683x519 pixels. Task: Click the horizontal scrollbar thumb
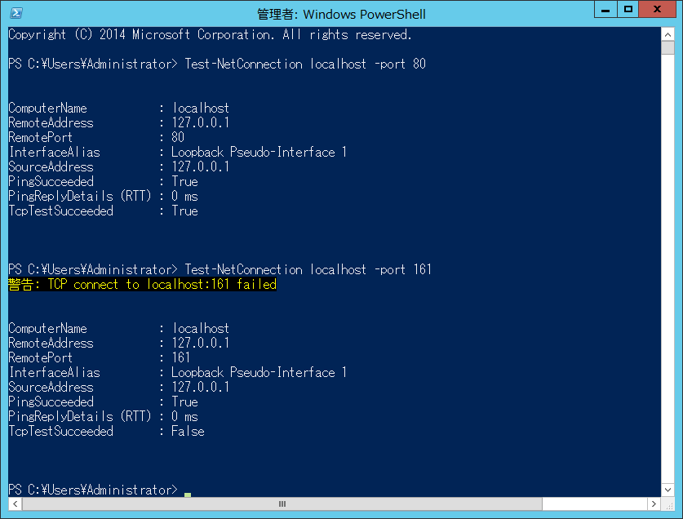click(x=282, y=503)
